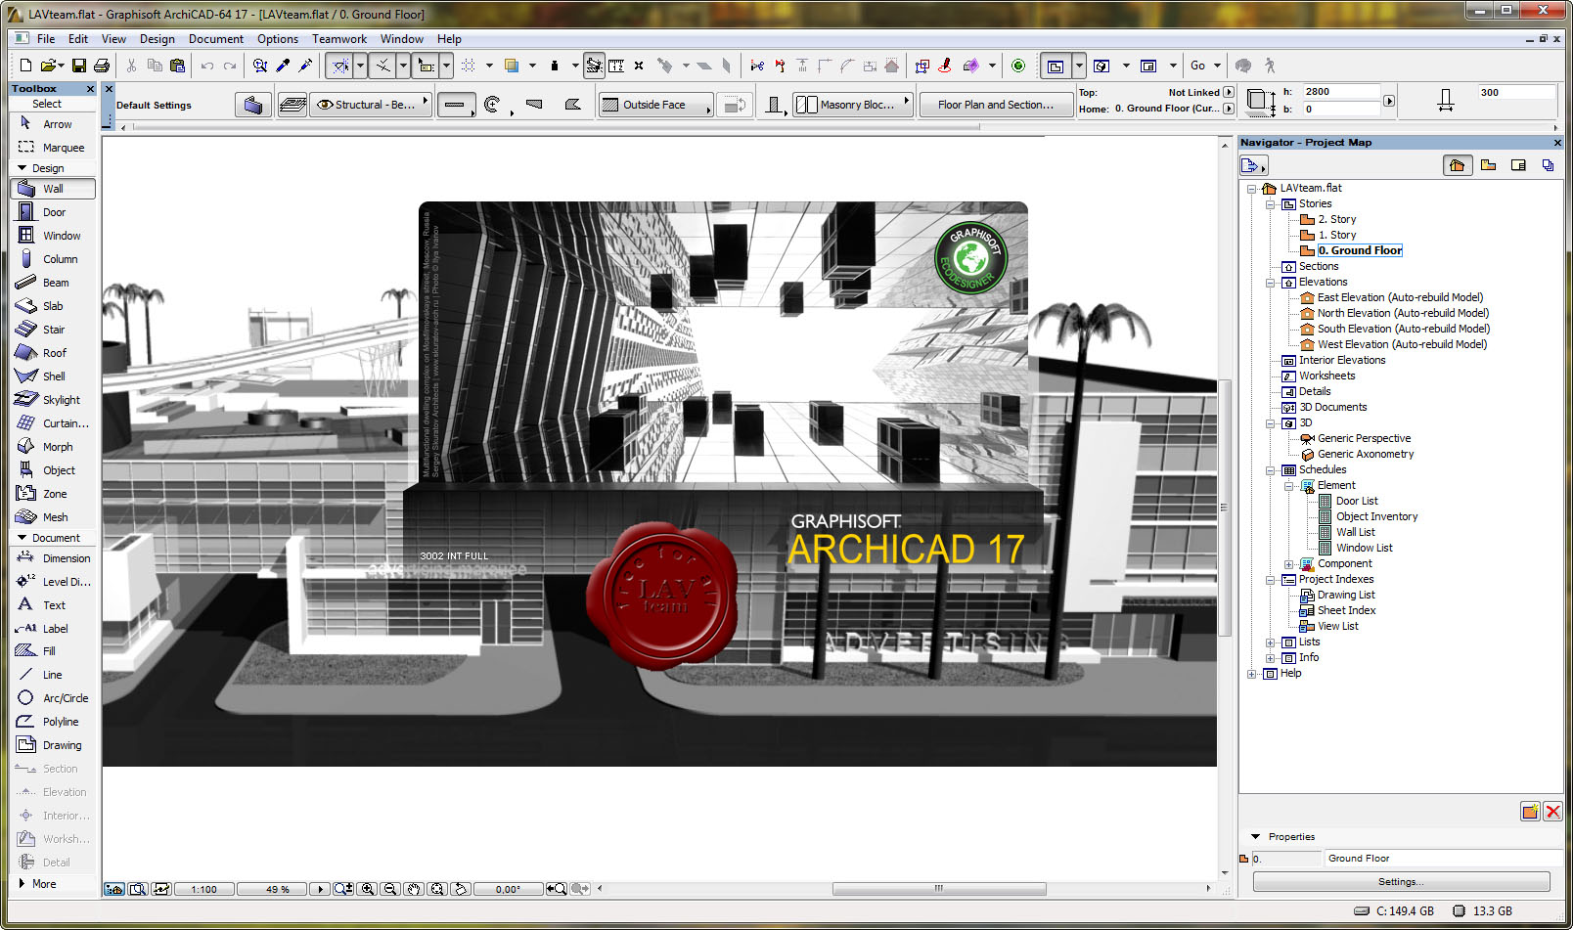Click the Pan hand icon

click(x=414, y=889)
